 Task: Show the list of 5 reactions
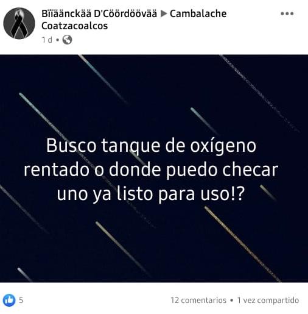click(21, 300)
